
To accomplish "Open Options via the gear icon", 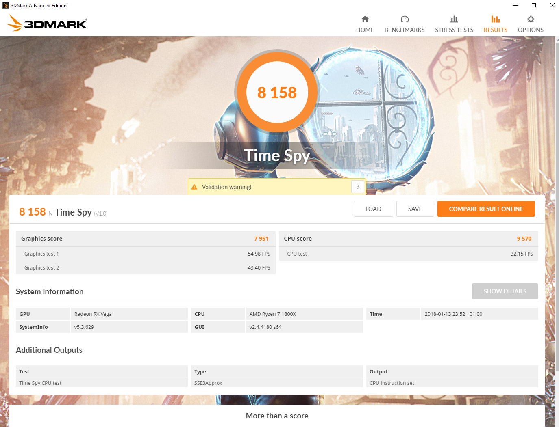I will [531, 19].
